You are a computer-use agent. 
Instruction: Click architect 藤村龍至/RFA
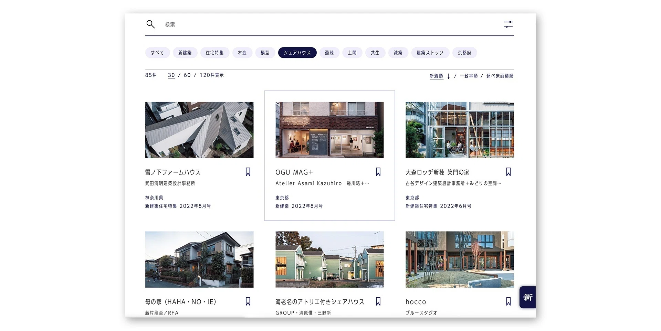point(162,313)
